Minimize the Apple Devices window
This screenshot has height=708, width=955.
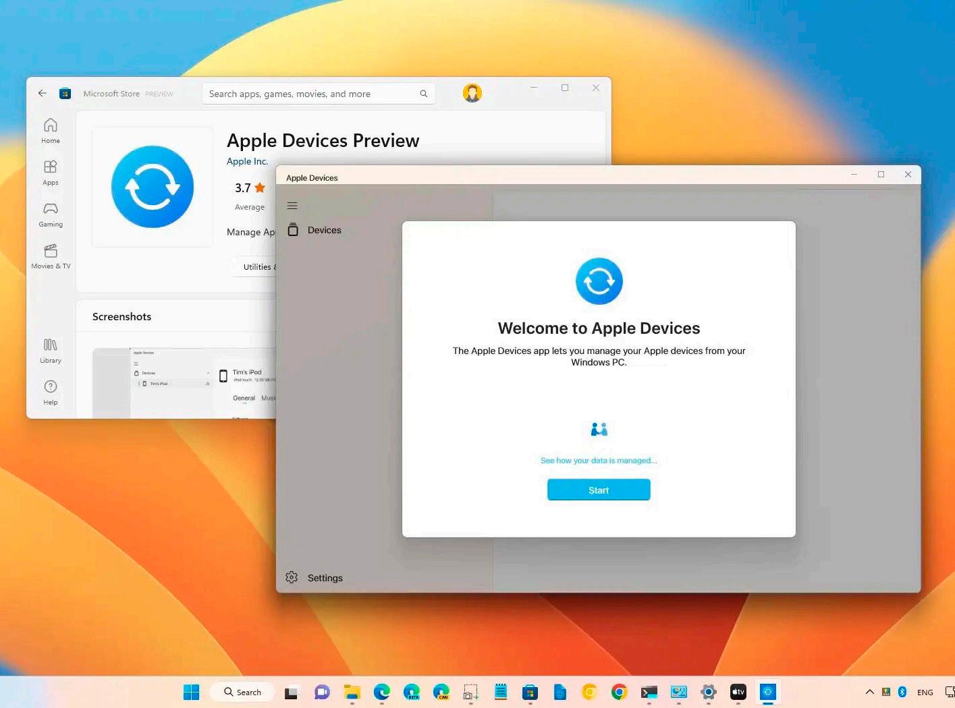854,175
